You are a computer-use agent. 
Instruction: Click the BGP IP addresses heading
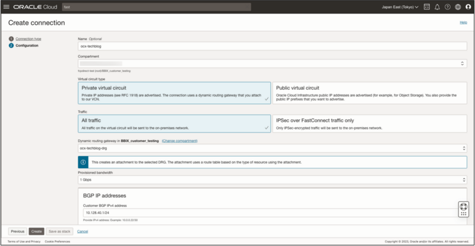tap(104, 195)
